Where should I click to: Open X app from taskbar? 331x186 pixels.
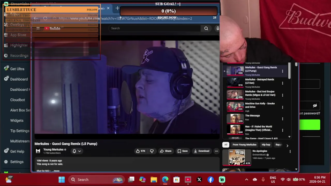199,180
